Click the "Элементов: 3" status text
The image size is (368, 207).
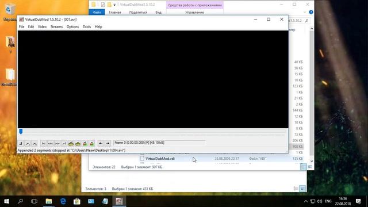tap(96, 189)
